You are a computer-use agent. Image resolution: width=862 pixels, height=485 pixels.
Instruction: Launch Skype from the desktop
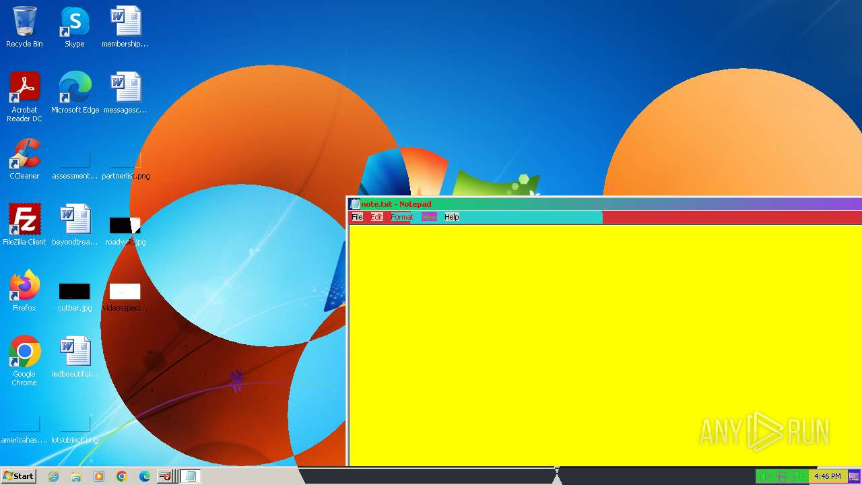(75, 27)
